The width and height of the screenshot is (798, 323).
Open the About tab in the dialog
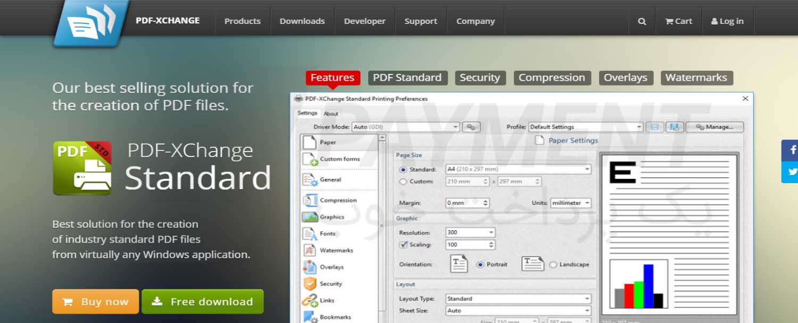[331, 114]
